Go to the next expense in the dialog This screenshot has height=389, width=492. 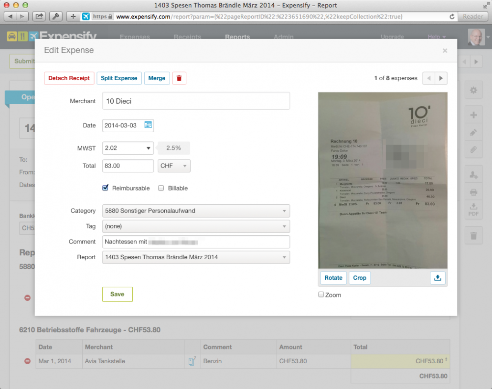coord(441,78)
